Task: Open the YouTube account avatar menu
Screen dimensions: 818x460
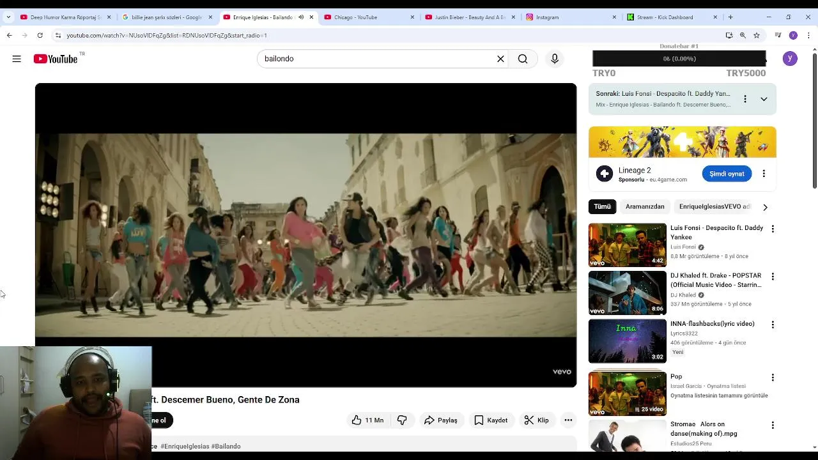Action: [x=790, y=59]
